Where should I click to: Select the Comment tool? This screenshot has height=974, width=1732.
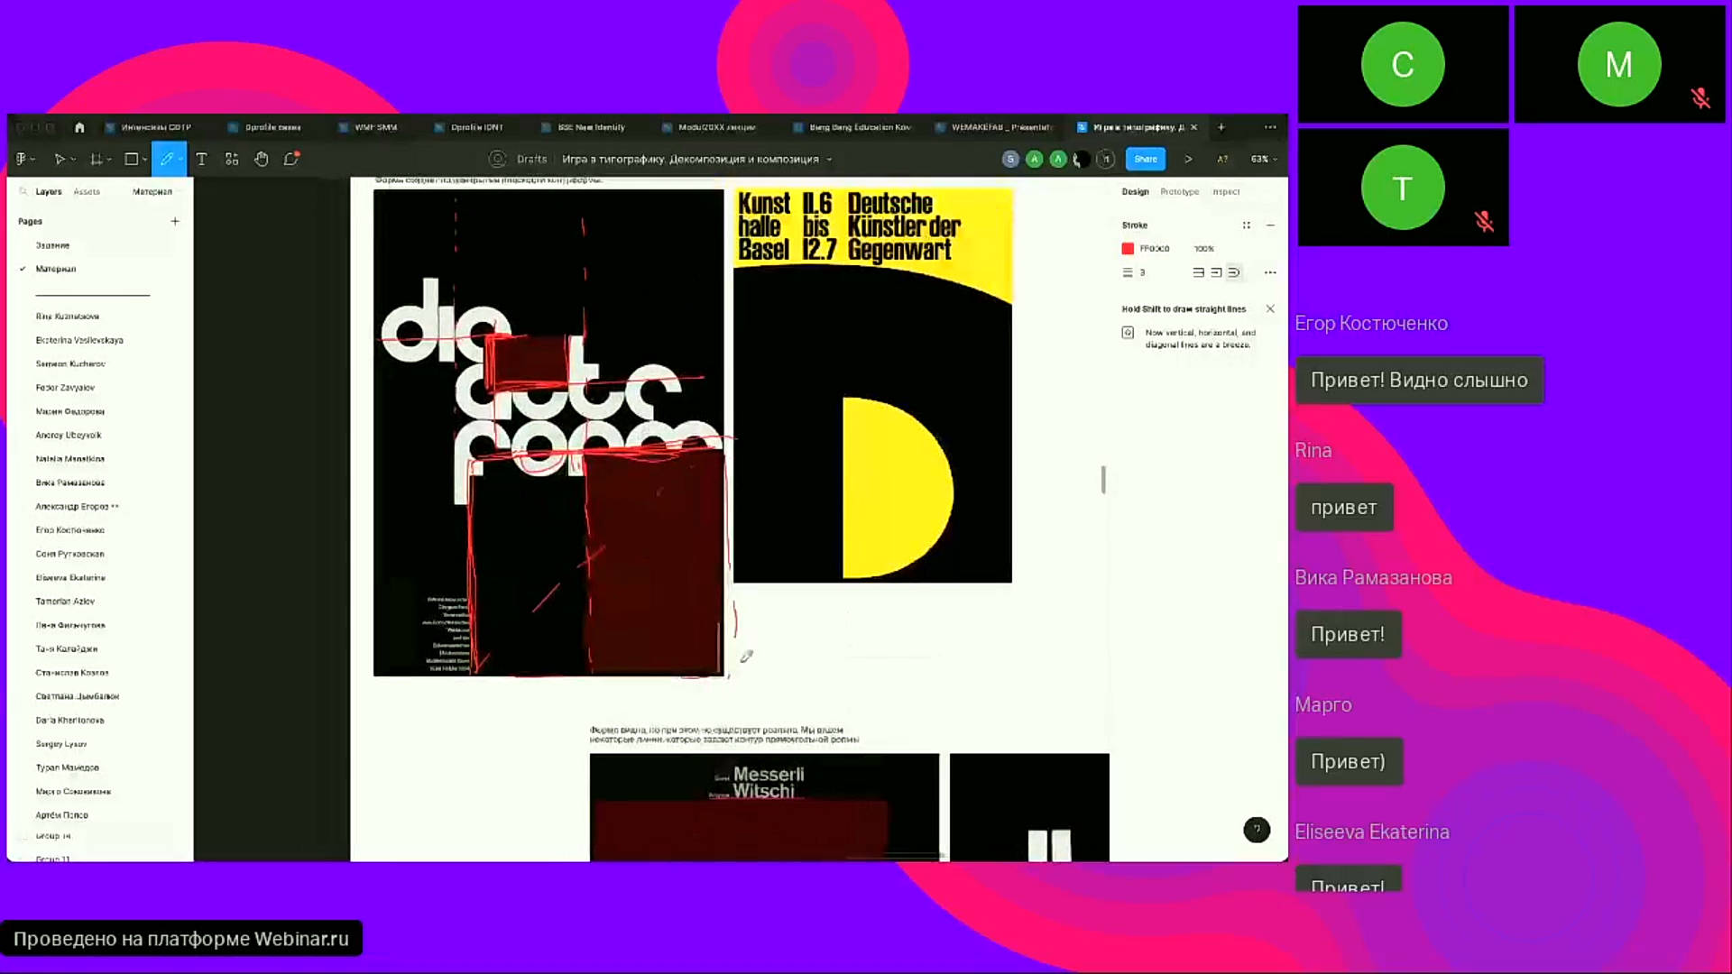point(291,159)
